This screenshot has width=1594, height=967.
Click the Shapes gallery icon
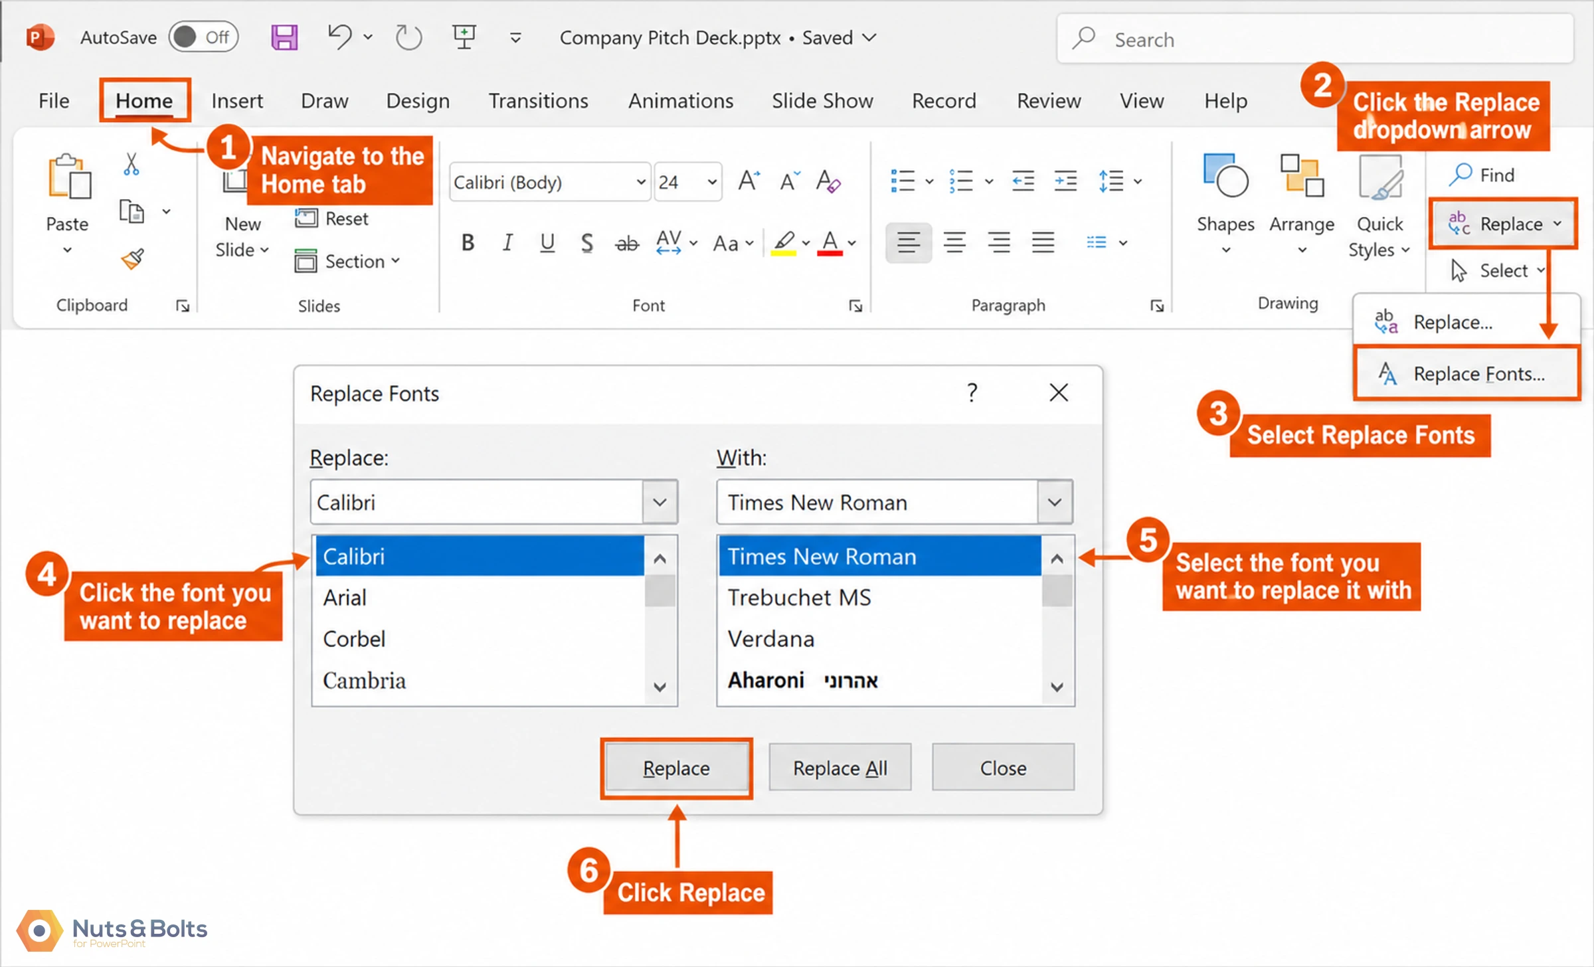pos(1225,175)
